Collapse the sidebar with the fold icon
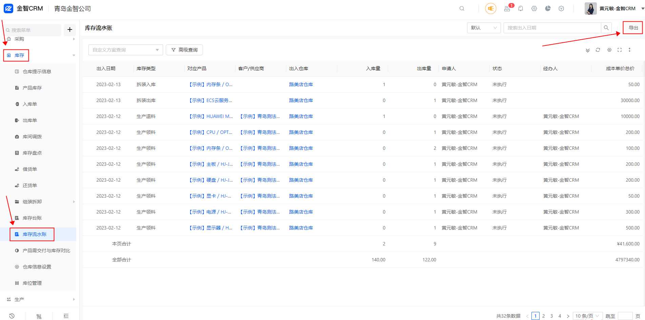The image size is (645, 320). tap(66, 316)
